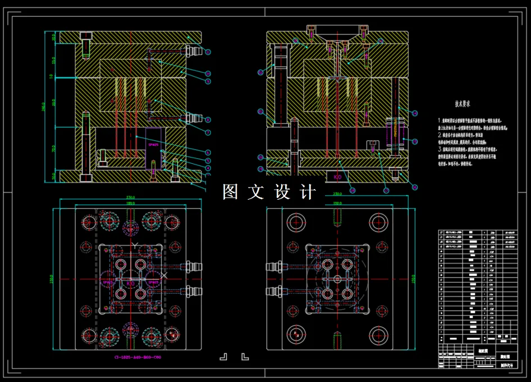The width and height of the screenshot is (531, 382).
Task: Click part balloon number 8
Action: 208,120
